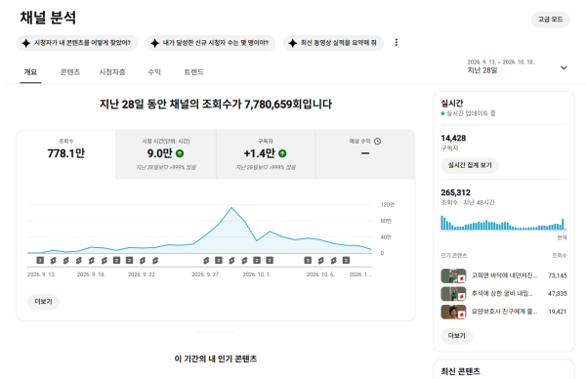The width and height of the screenshot is (586, 379).
Task: Click the 2026. 10. 1. axis date label
Action: tap(257, 274)
